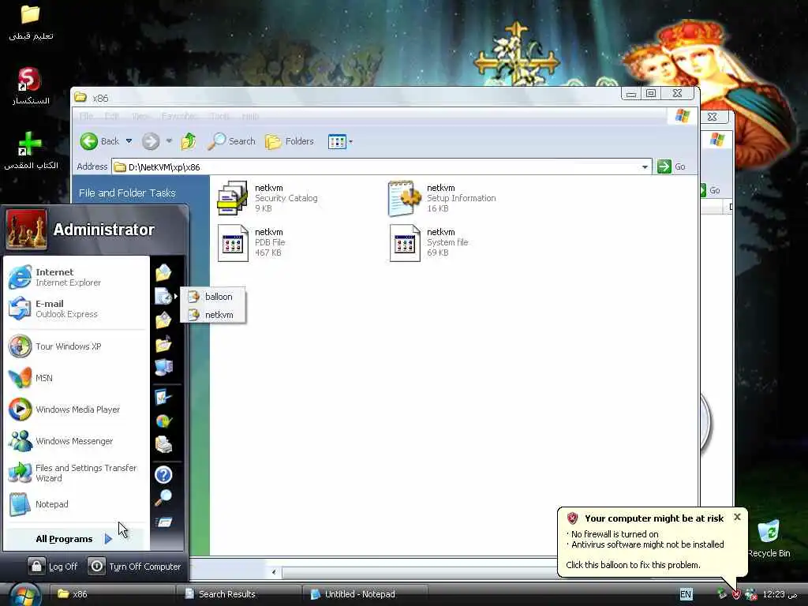This screenshot has height=606, width=808.
Task: Click the green cross desktop shortcut icon
Action: (x=30, y=144)
